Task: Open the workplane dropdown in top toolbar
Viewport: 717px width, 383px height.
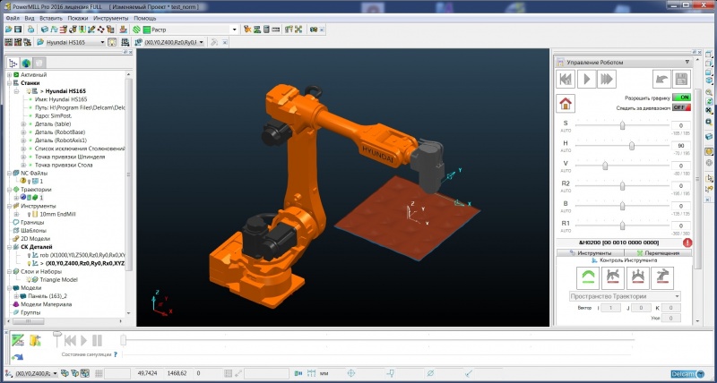Action: 201,42
